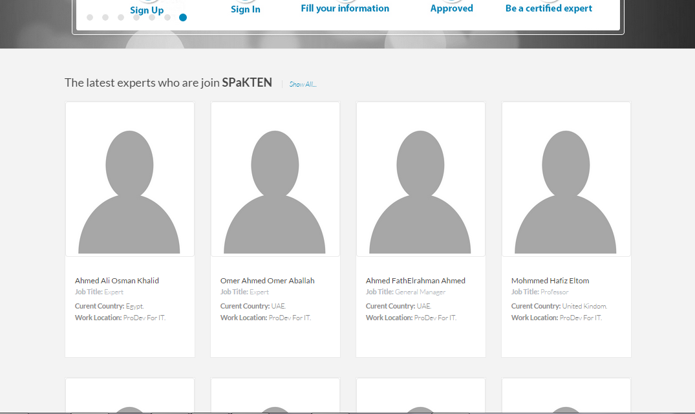Select the first carousel pagination dot

tap(90, 17)
